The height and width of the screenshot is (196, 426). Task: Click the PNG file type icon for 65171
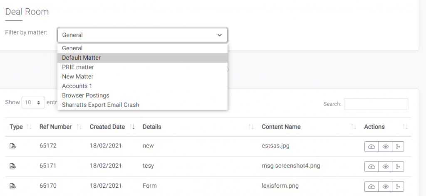[x=13, y=166]
